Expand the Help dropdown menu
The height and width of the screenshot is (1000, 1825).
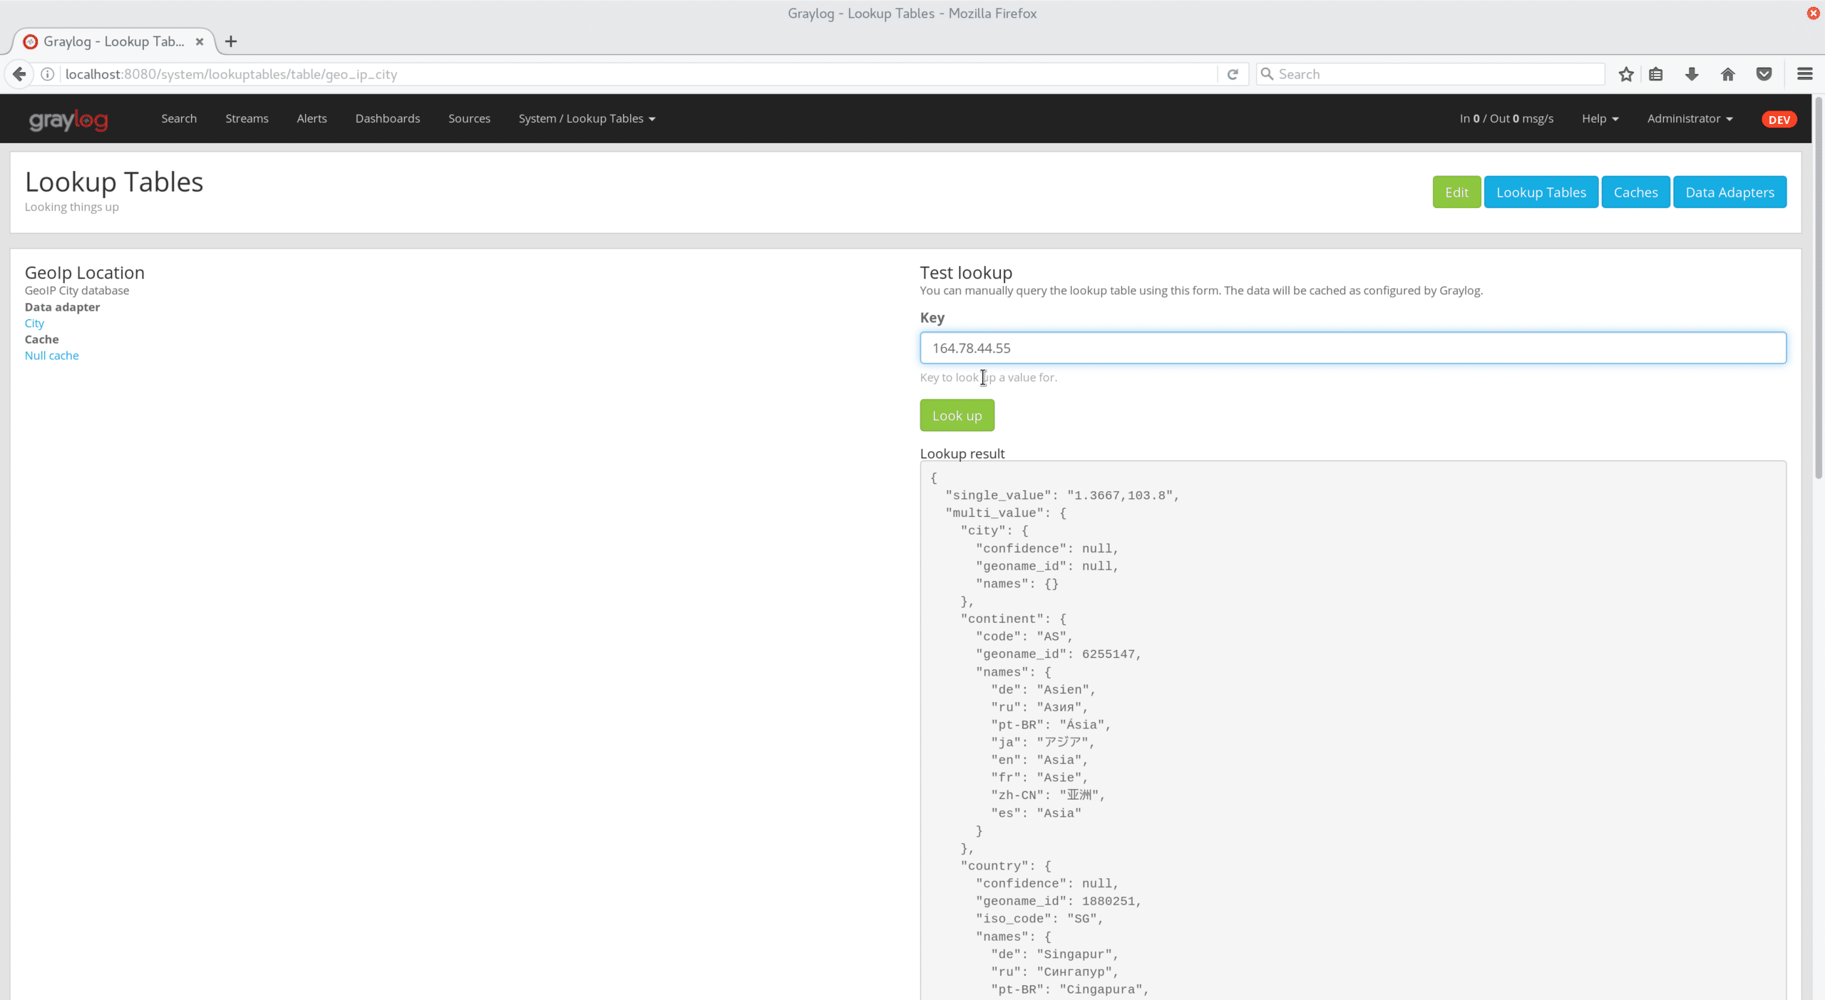(x=1600, y=118)
